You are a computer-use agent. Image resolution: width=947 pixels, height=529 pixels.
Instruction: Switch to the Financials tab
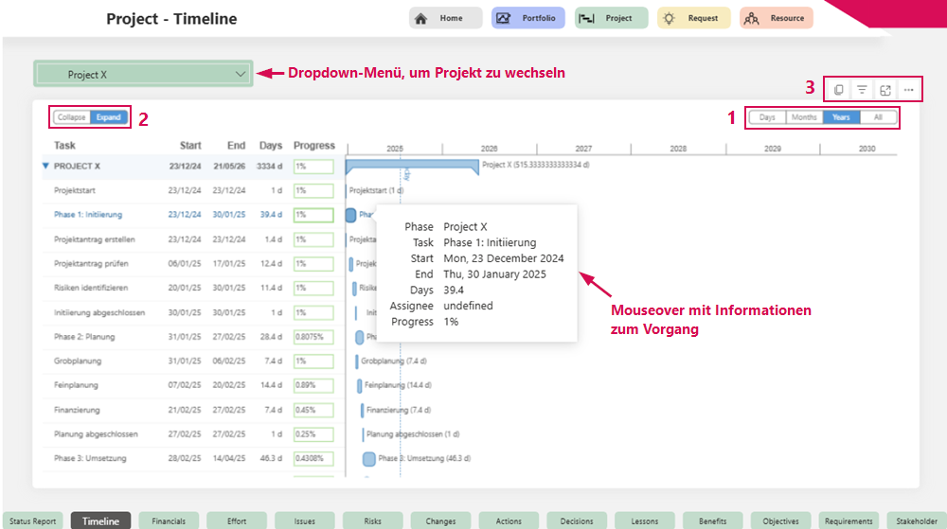pos(169,520)
